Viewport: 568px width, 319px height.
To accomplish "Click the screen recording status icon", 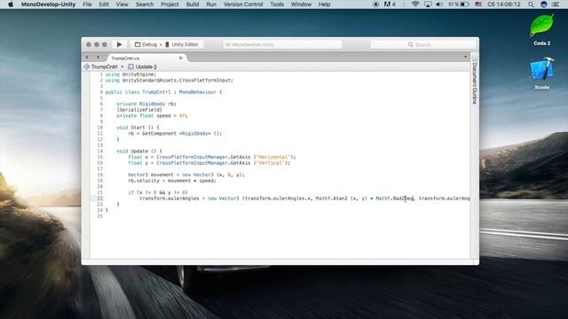I will click(x=375, y=4).
